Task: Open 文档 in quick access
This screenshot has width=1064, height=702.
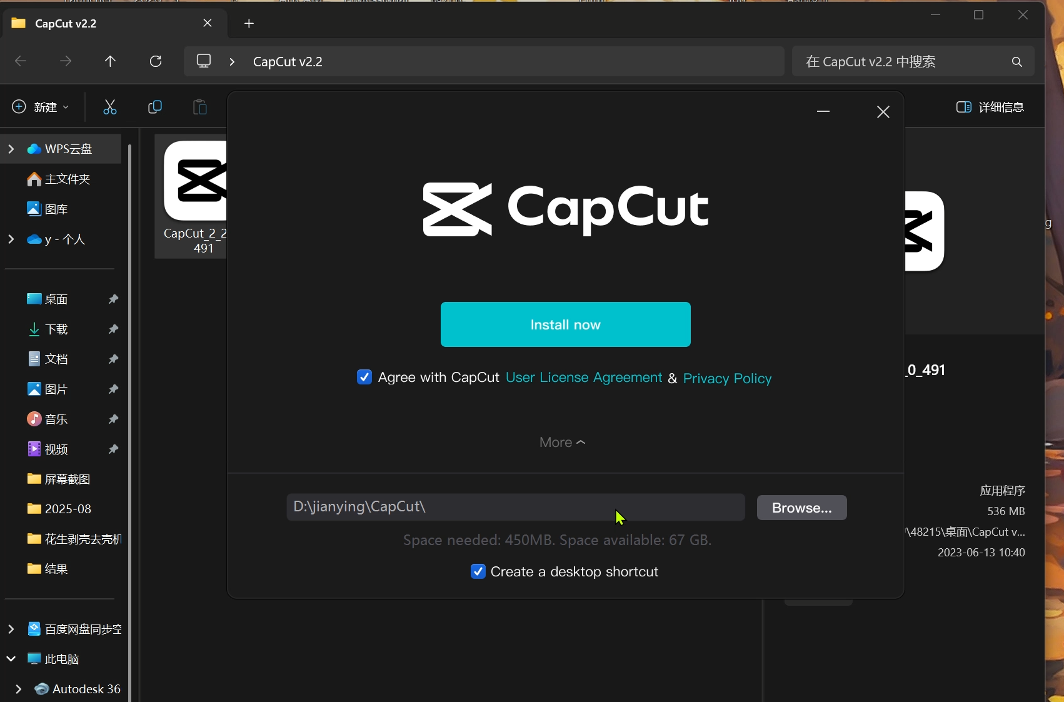Action: point(47,359)
